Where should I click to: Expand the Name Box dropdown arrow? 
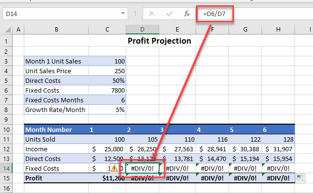(x=123, y=14)
